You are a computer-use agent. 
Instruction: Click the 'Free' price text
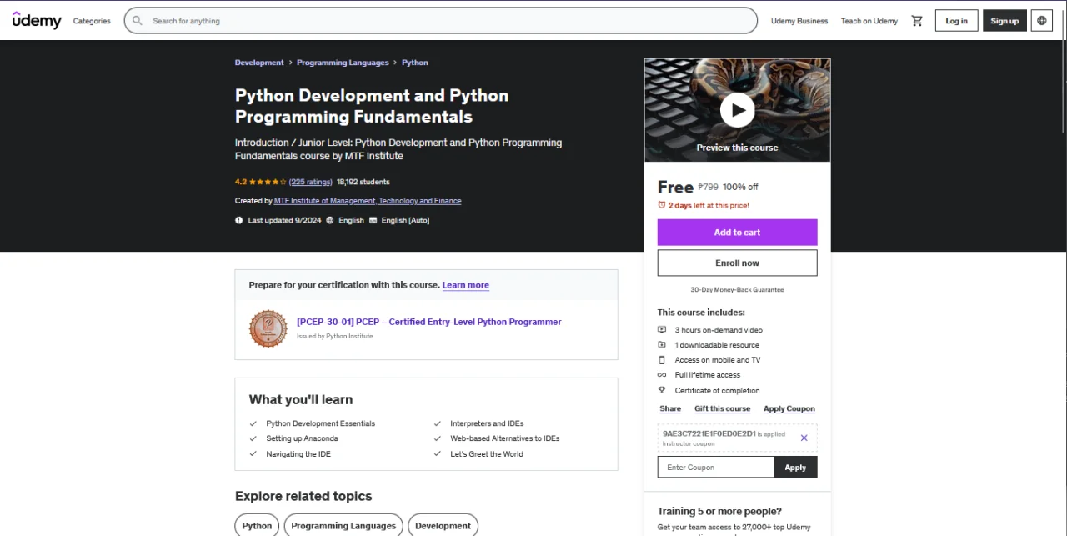point(675,187)
